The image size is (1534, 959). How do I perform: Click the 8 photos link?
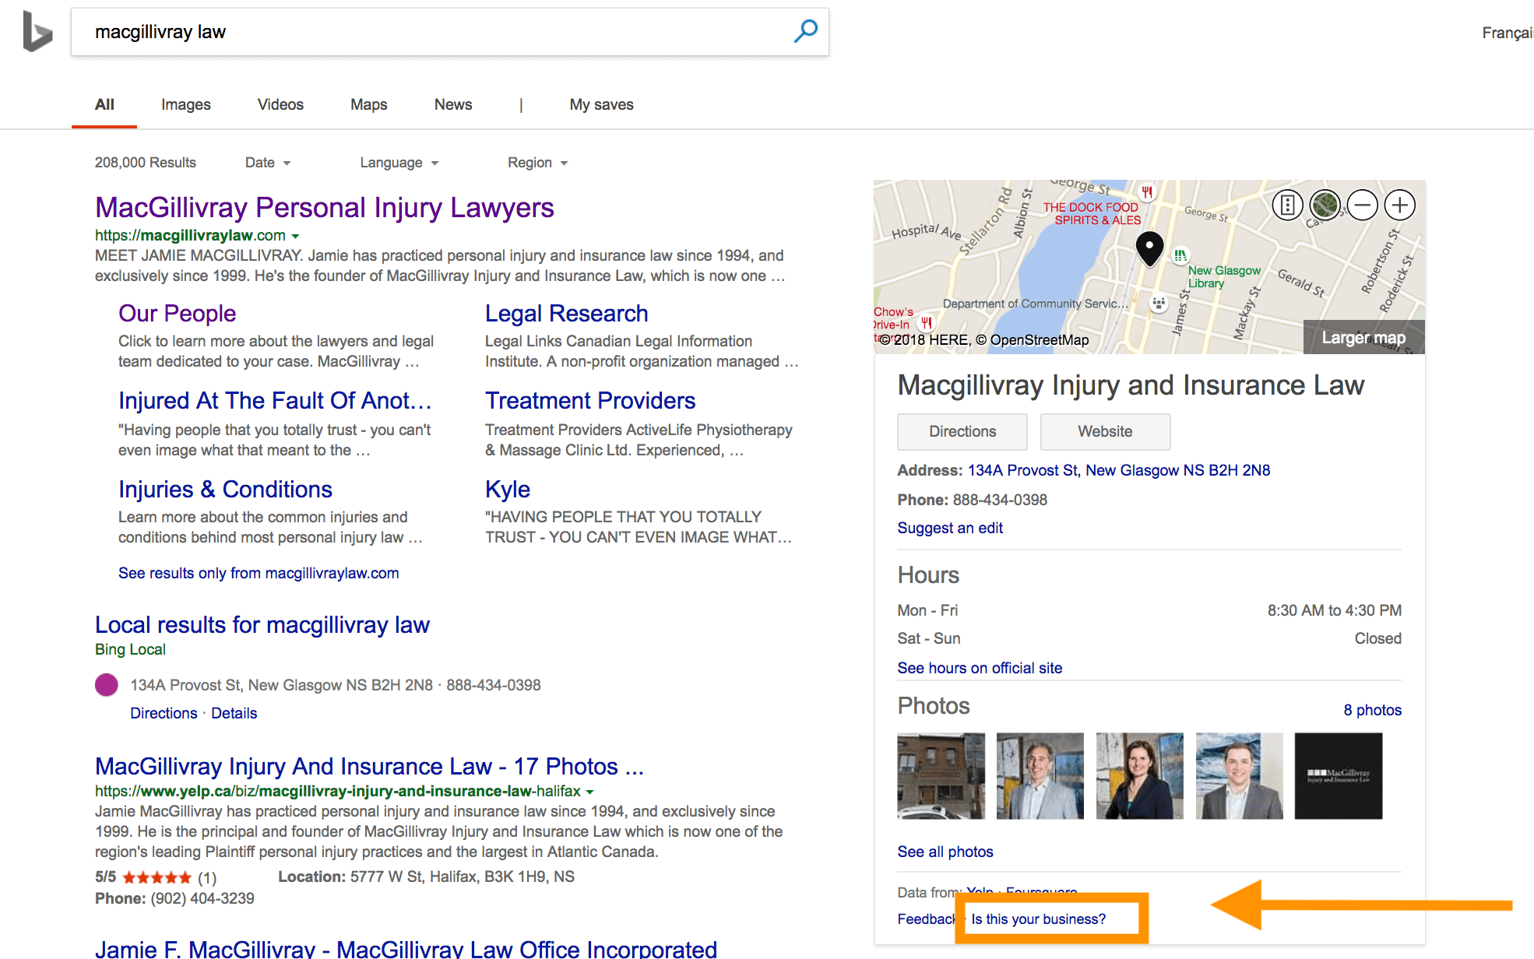pyautogui.click(x=1372, y=710)
